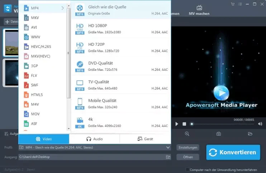
Task: Select M4V format icon
Action: [x=26, y=104]
